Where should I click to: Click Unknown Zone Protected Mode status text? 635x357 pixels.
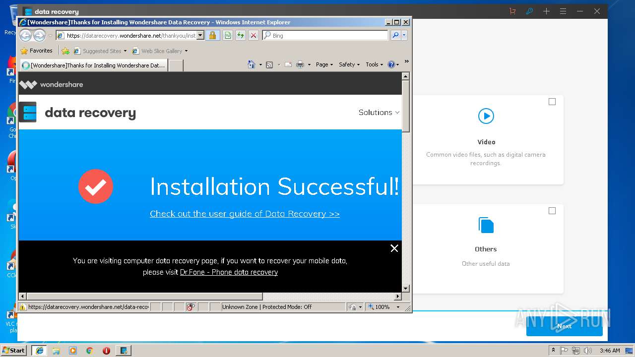tap(267, 307)
